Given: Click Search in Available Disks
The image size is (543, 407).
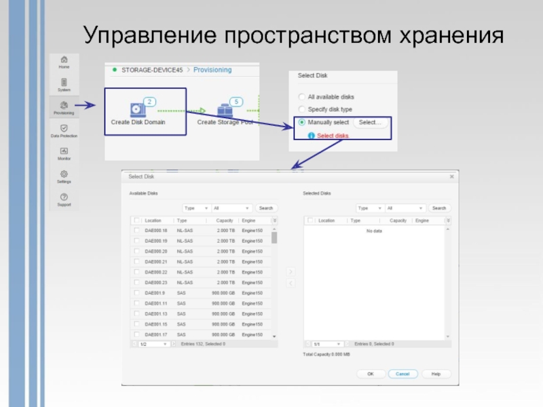Looking at the screenshot, I should [266, 208].
